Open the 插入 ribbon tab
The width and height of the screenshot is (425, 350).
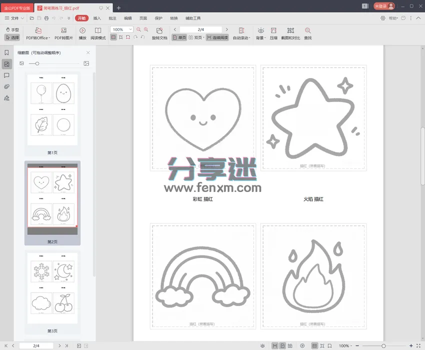(x=97, y=18)
